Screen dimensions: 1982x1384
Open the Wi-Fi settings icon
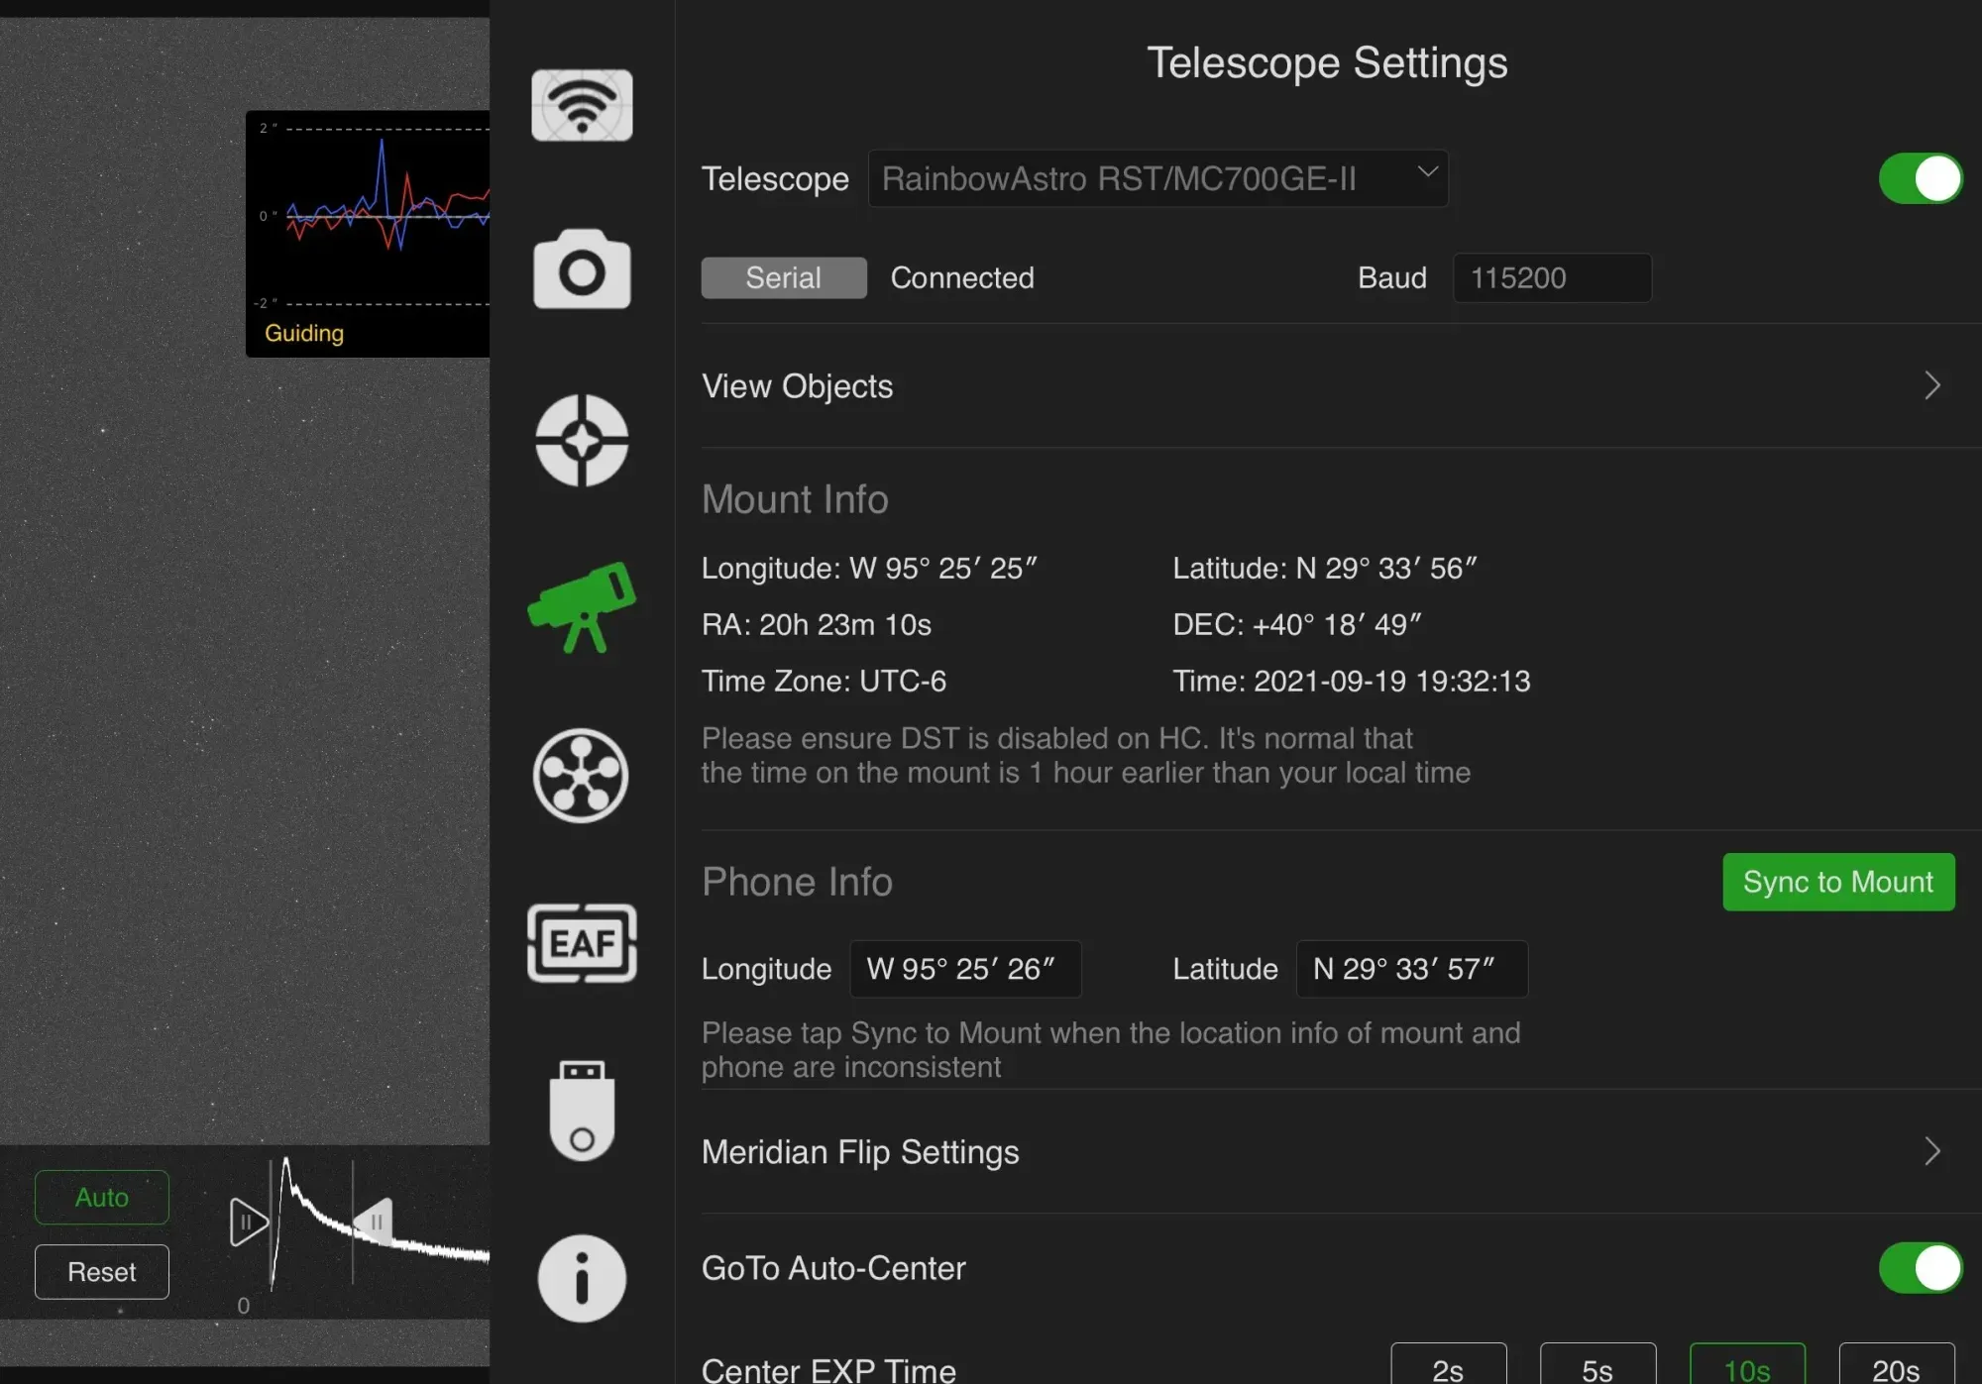coord(582,105)
